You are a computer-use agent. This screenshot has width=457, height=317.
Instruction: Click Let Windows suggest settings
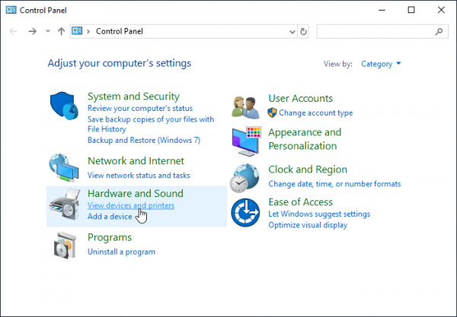pos(319,214)
